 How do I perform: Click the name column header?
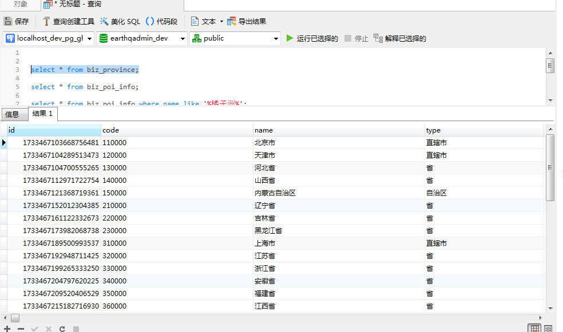click(339, 130)
